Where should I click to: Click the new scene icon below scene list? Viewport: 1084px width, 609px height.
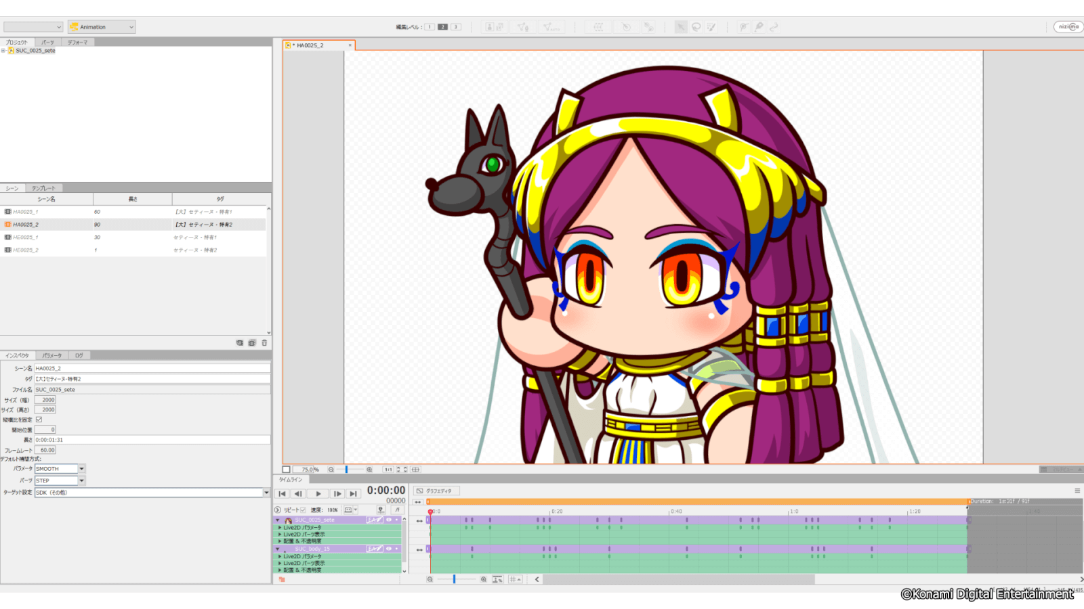(x=240, y=343)
